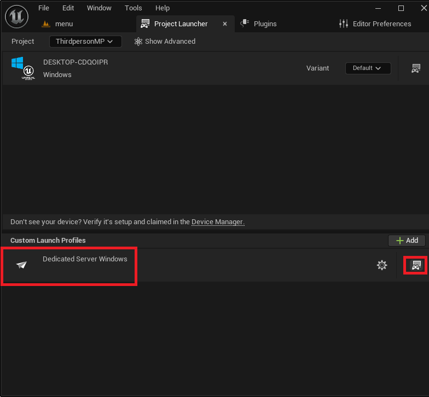This screenshot has width=429, height=397.
Task: Click the Custom Launch Profiles heading
Action: (x=48, y=241)
